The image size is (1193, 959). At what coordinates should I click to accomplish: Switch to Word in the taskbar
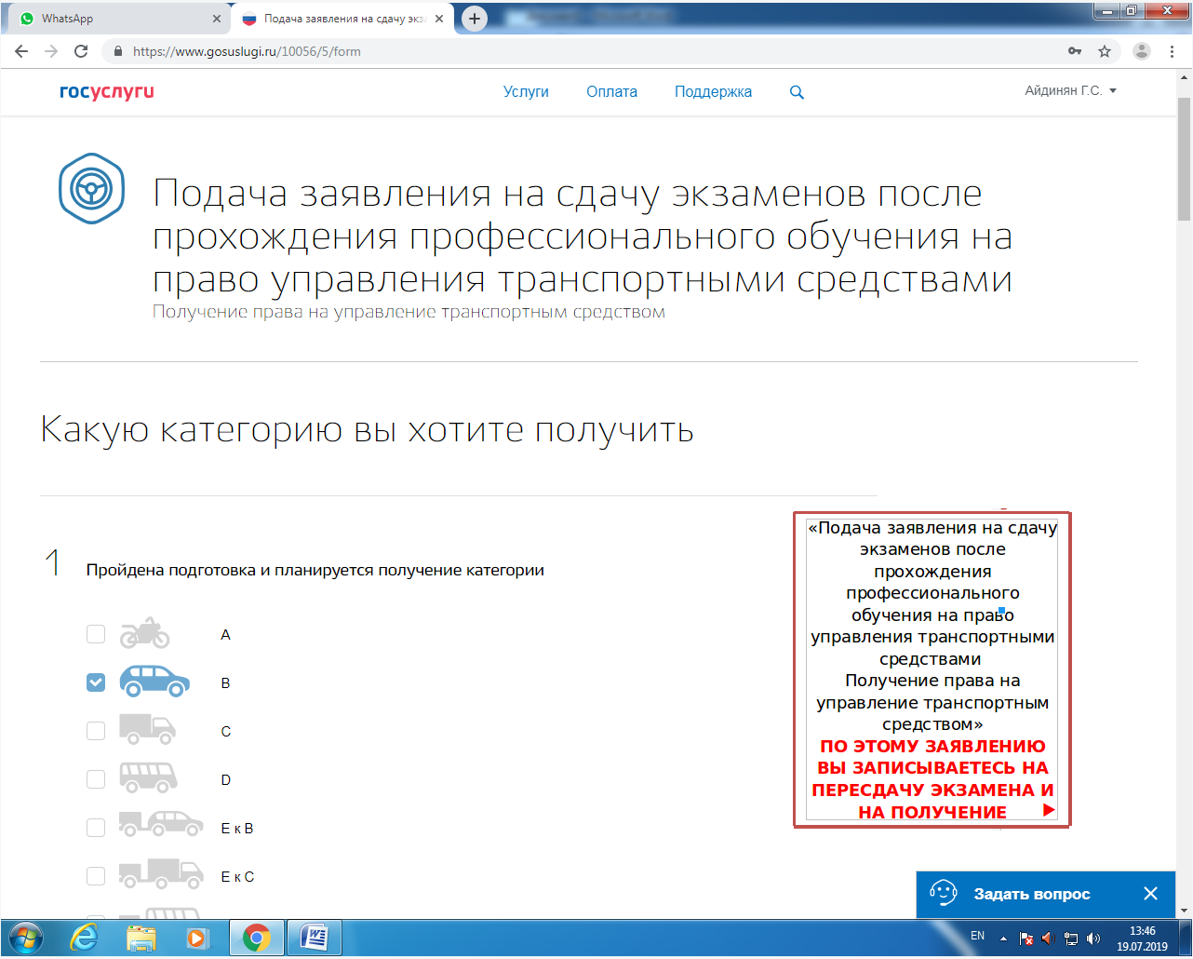[314, 938]
